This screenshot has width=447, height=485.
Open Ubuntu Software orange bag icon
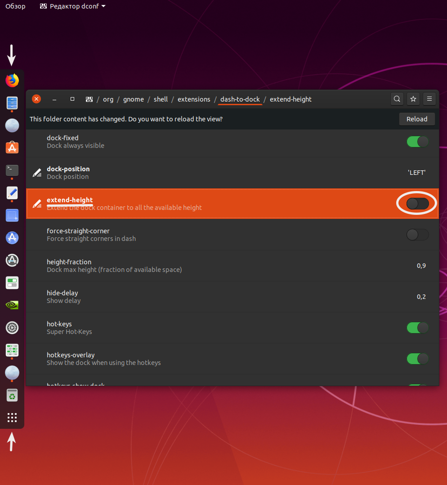pos(12,147)
